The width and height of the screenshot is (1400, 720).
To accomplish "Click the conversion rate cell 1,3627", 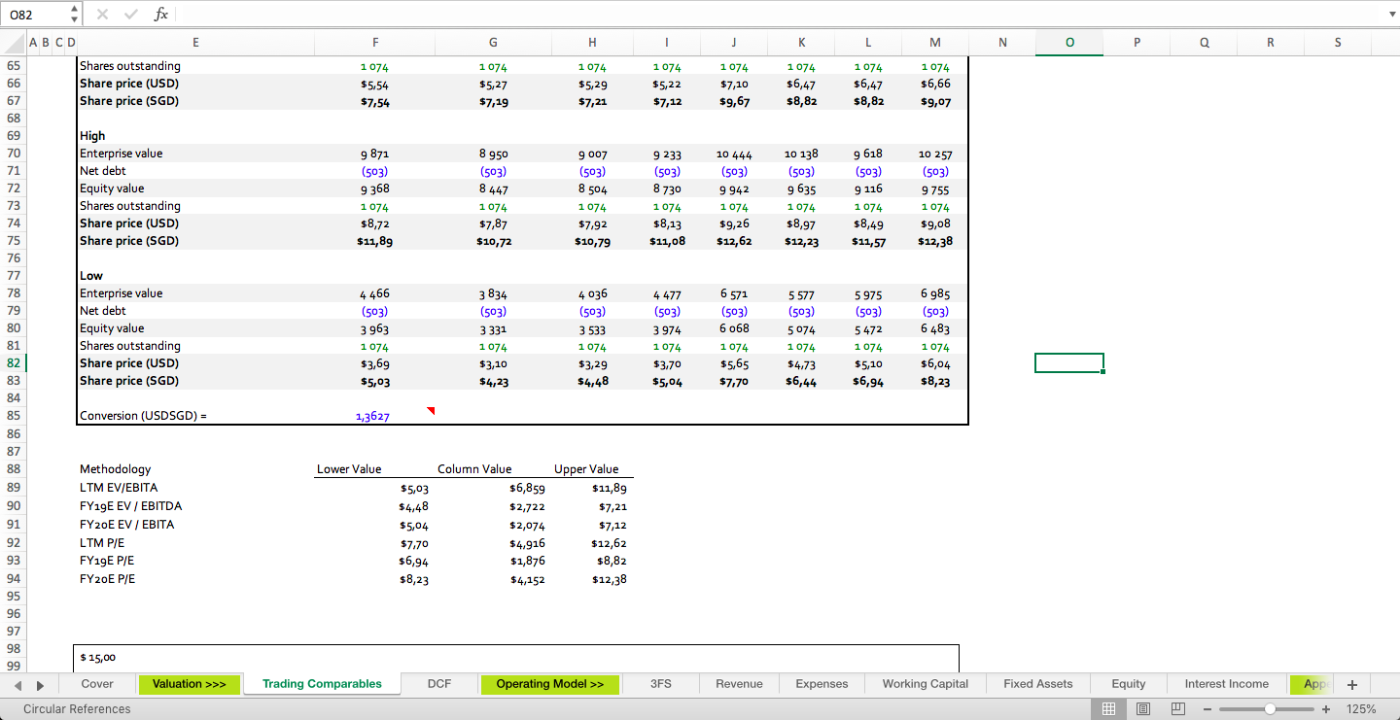I will coord(372,417).
